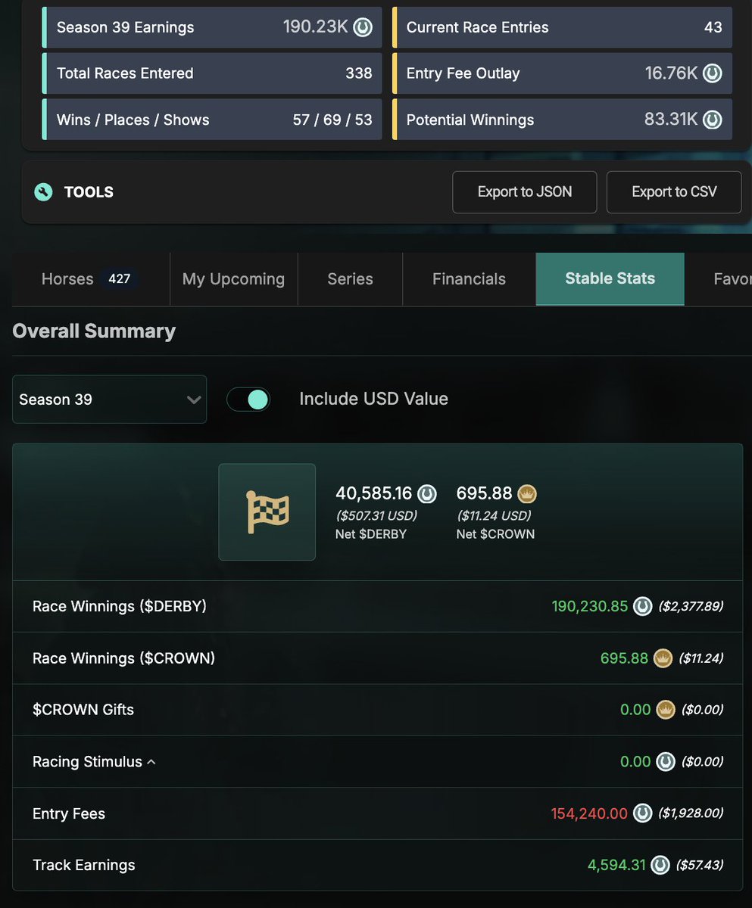The image size is (752, 908).
Task: Click CROWN coin icon next to Net 695.88
Action: [527, 494]
